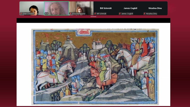The image size is (190, 107).
Task: Select Niculina Dinu's participant tile
Action: pyautogui.click(x=155, y=8)
